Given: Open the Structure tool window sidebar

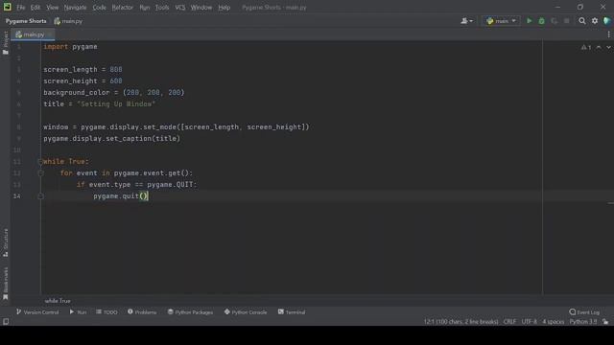Looking at the screenshot, I should pos(6,242).
